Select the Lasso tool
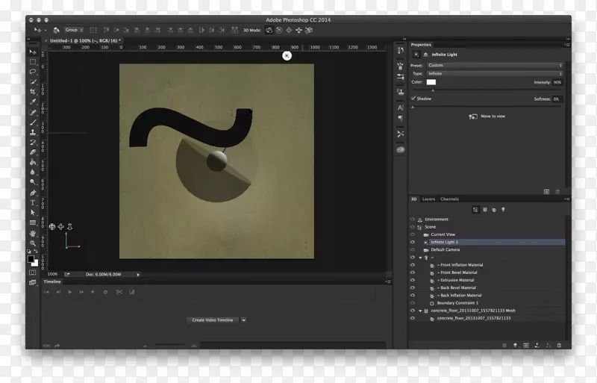This screenshot has height=383, width=597. pyautogui.click(x=33, y=72)
